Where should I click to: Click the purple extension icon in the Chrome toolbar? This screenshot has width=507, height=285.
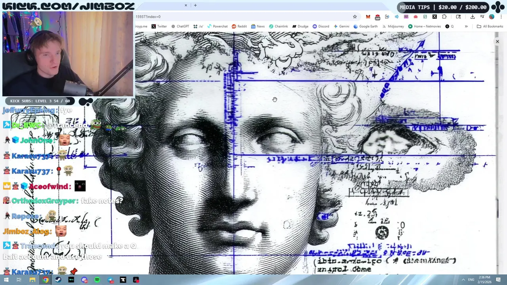(406, 17)
